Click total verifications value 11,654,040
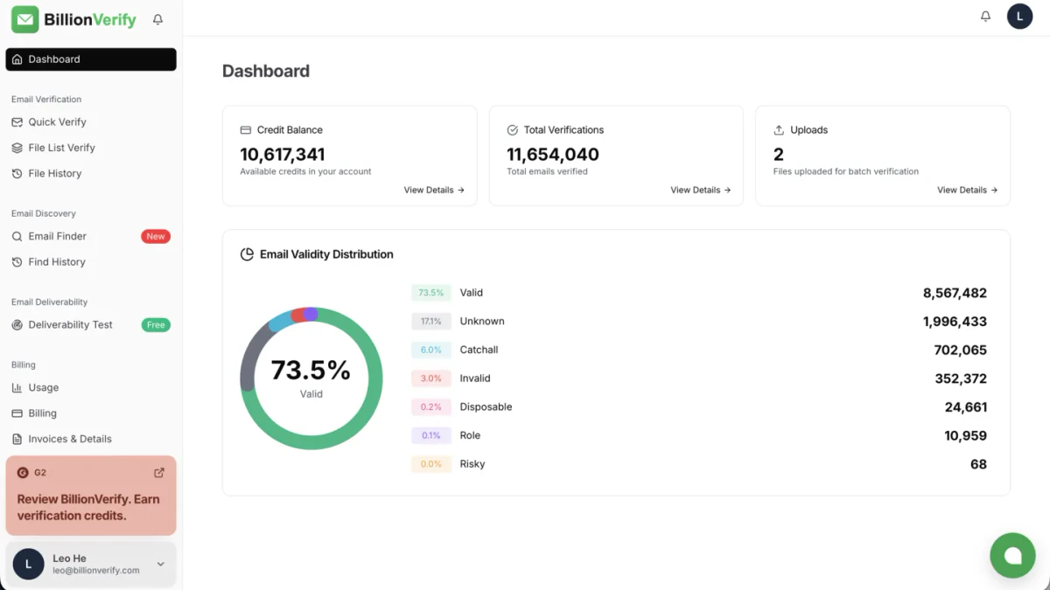Image resolution: width=1050 pixels, height=590 pixels. pos(553,155)
